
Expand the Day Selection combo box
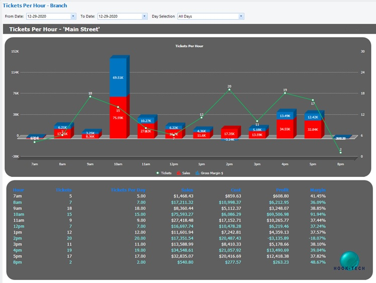[x=241, y=16]
